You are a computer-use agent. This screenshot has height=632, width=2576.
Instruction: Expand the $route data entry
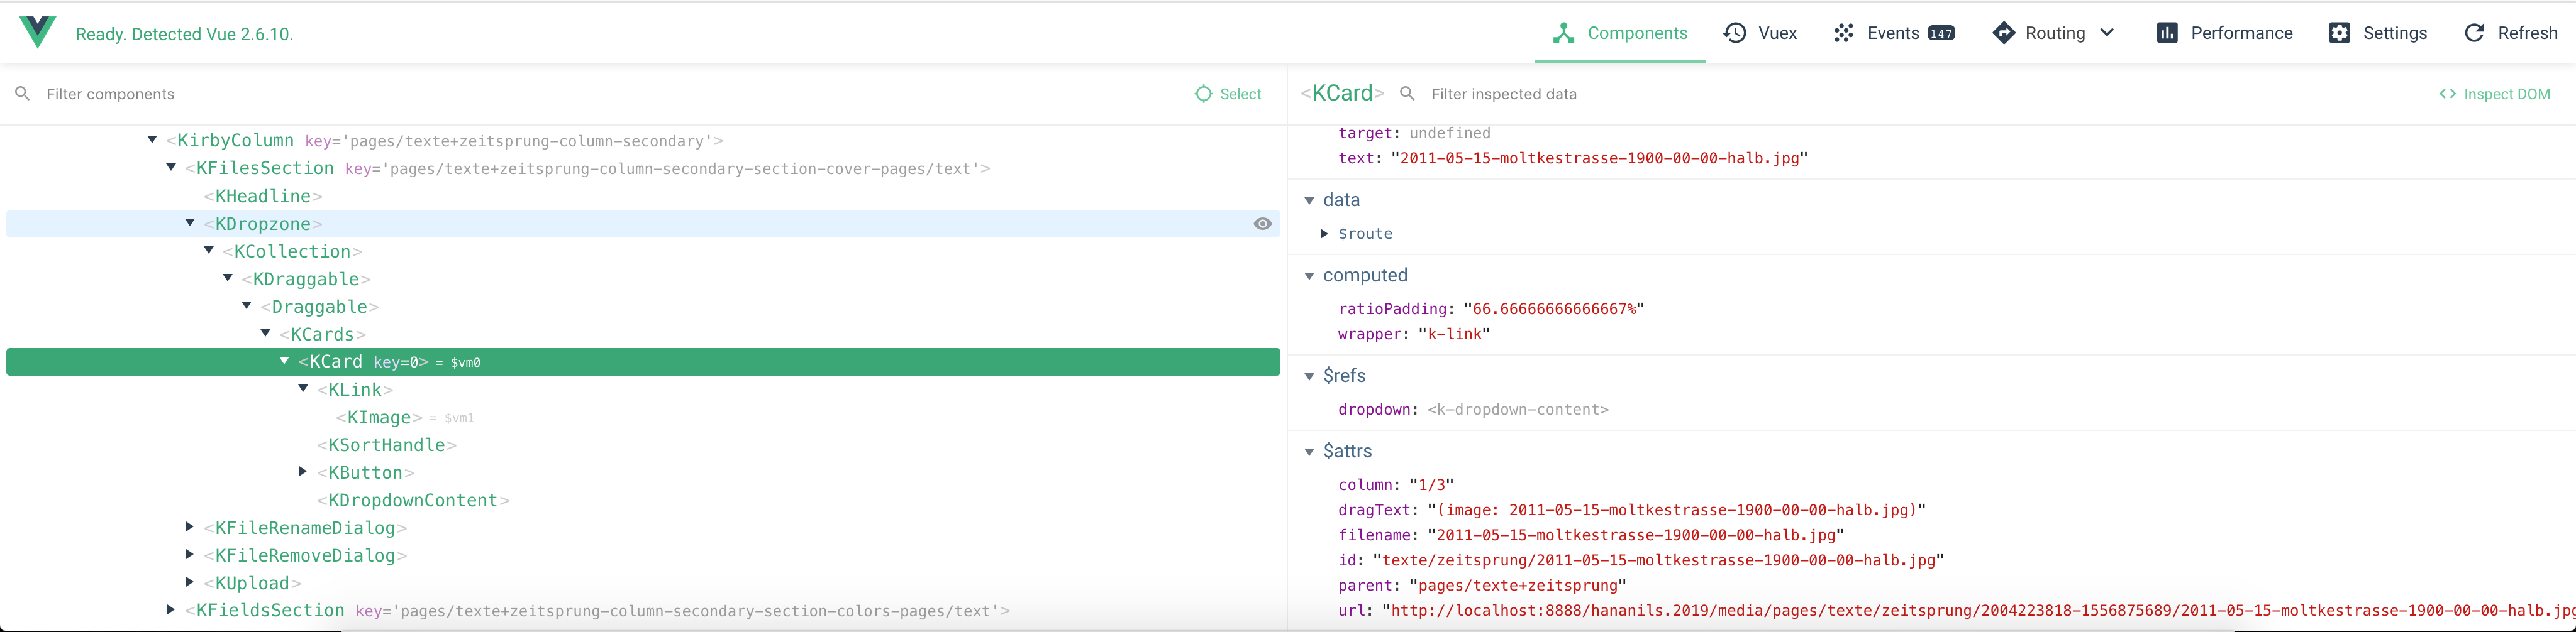(1325, 232)
